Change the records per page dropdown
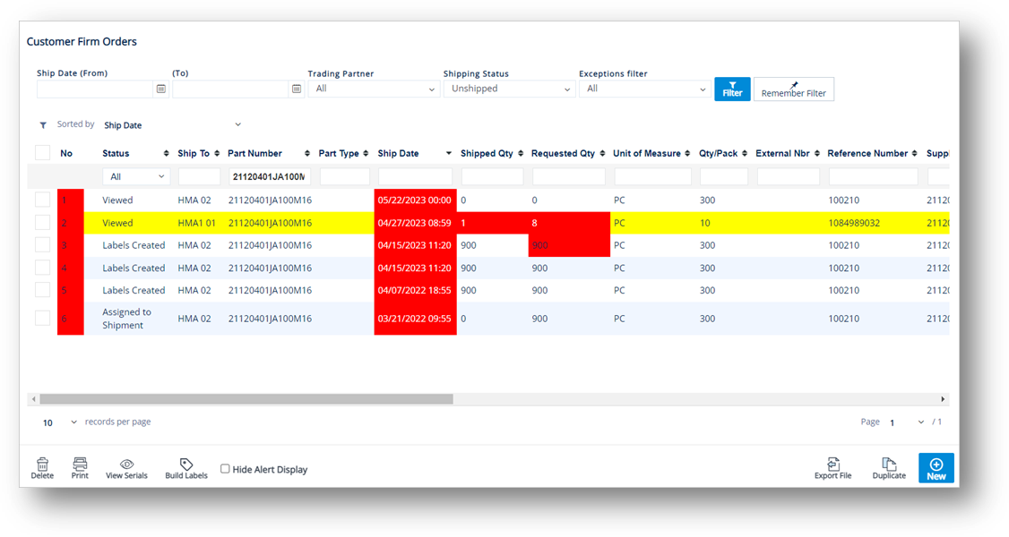Image resolution: width=1009 pixels, height=537 pixels. (x=58, y=422)
